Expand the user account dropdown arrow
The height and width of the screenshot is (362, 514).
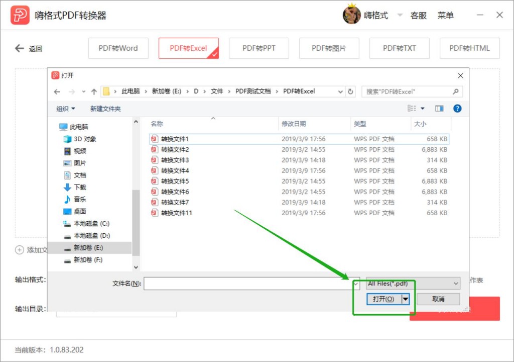coord(400,15)
